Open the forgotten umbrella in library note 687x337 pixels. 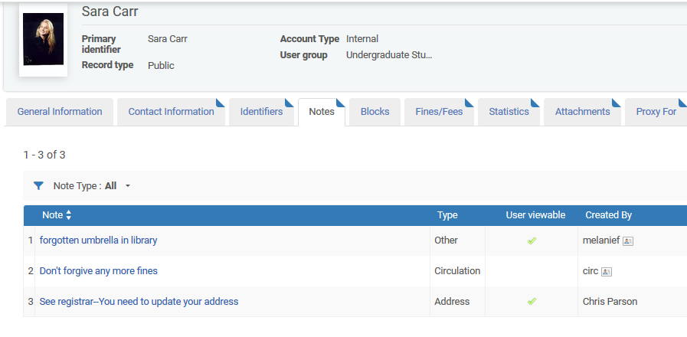point(98,240)
